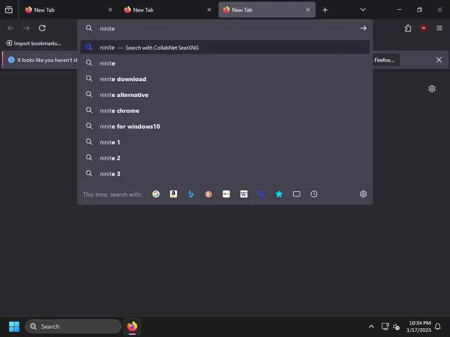Search bookmarks via star icon

coord(279,194)
